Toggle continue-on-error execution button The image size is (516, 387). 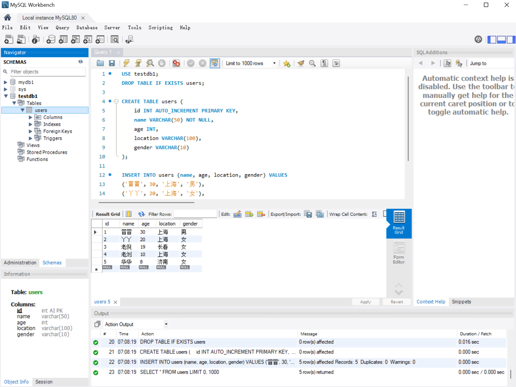coord(176,63)
